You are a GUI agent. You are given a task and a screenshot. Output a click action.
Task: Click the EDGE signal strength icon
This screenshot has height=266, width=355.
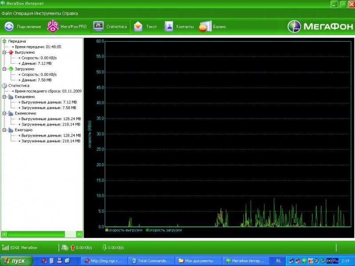tap(6, 247)
